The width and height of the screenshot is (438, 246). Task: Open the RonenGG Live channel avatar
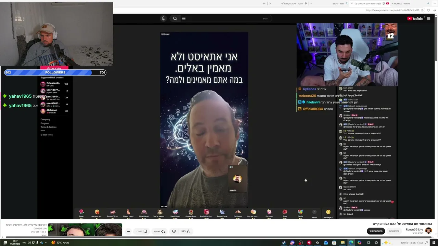click(x=428, y=231)
